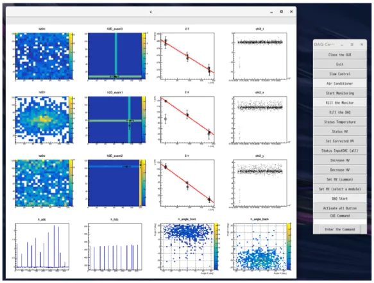
Task: Select the Z-T fit line plot
Action: click(x=187, y=56)
